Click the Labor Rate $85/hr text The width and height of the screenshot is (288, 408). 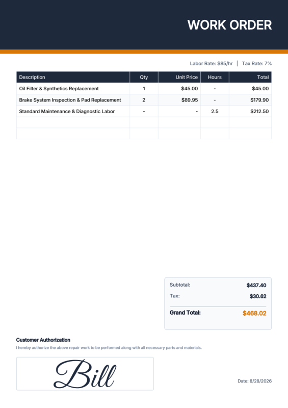(211, 63)
